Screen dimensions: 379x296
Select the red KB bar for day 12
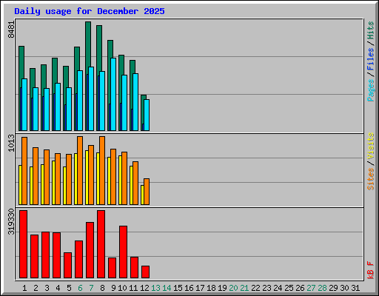(145, 272)
